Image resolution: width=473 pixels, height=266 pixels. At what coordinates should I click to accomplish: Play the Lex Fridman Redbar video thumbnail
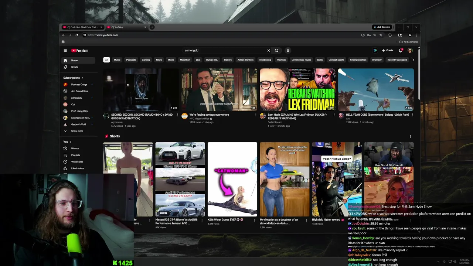tap(297, 90)
